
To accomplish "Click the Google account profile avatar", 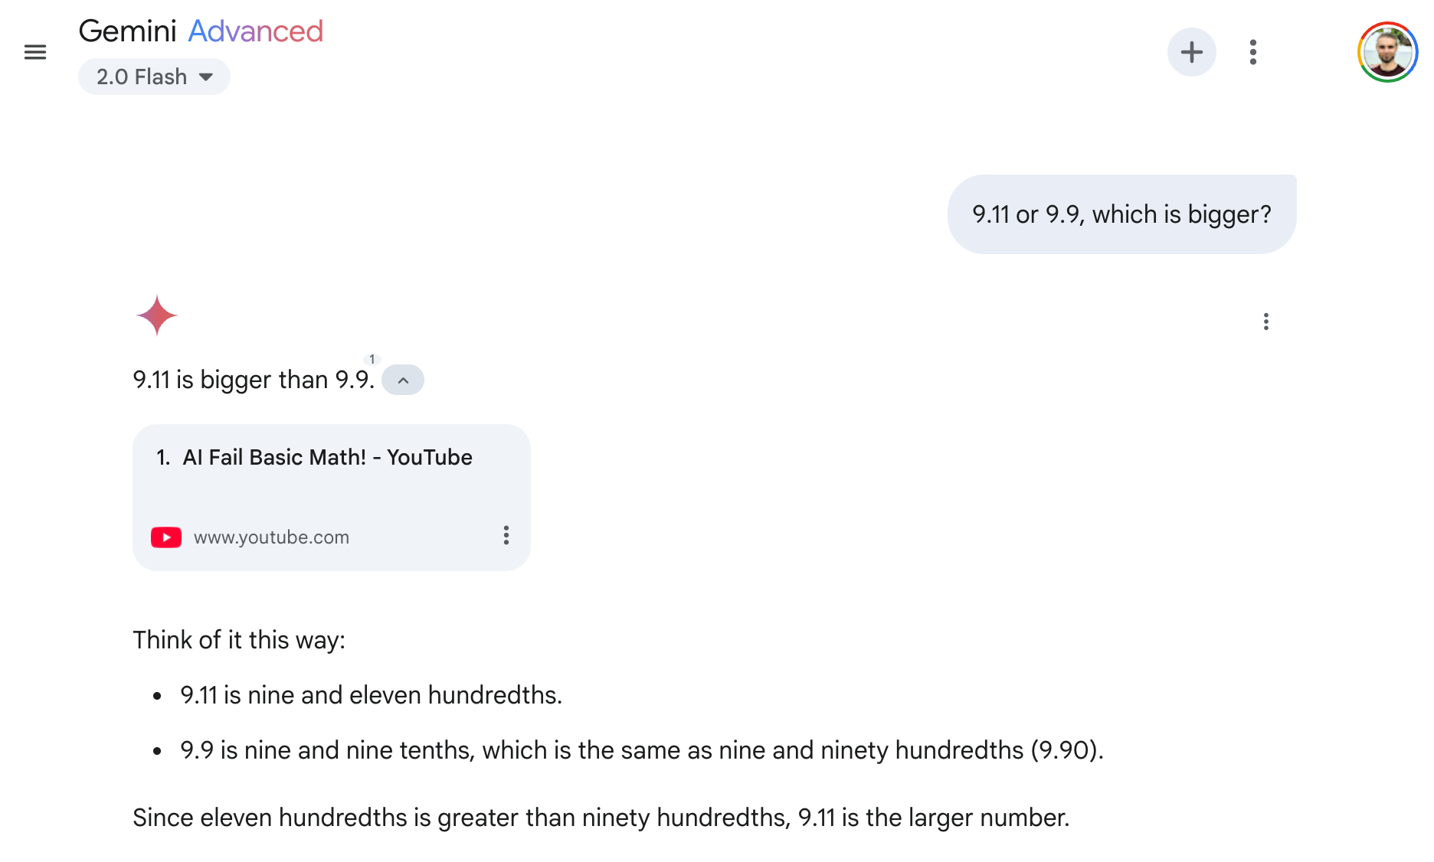I will (1387, 52).
